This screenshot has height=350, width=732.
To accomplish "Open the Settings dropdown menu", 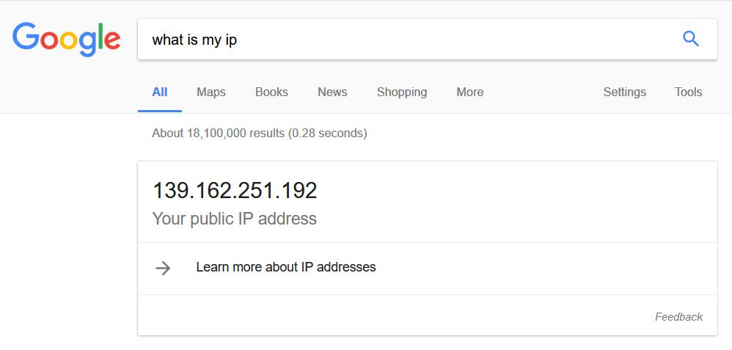I will pos(625,92).
